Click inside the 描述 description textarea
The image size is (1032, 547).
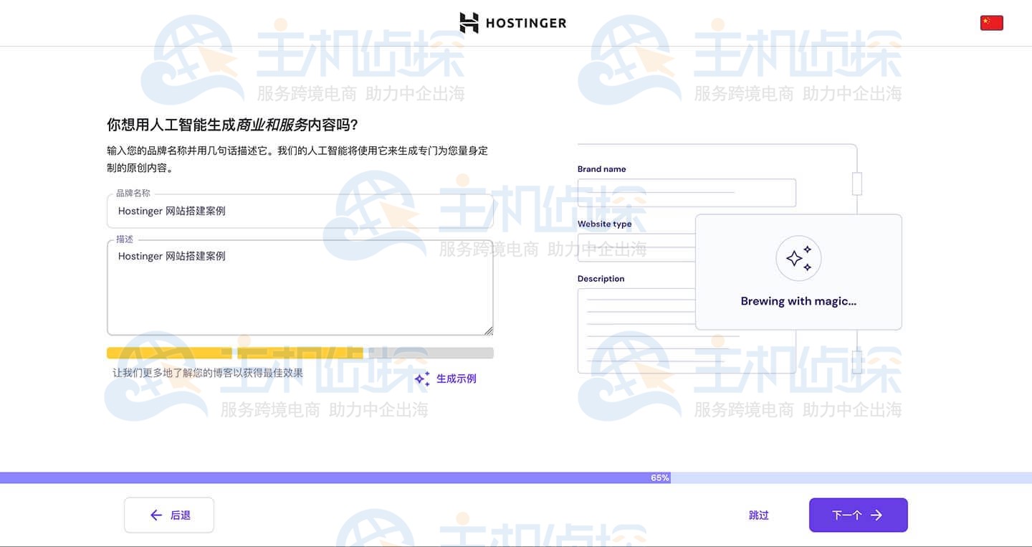300,287
